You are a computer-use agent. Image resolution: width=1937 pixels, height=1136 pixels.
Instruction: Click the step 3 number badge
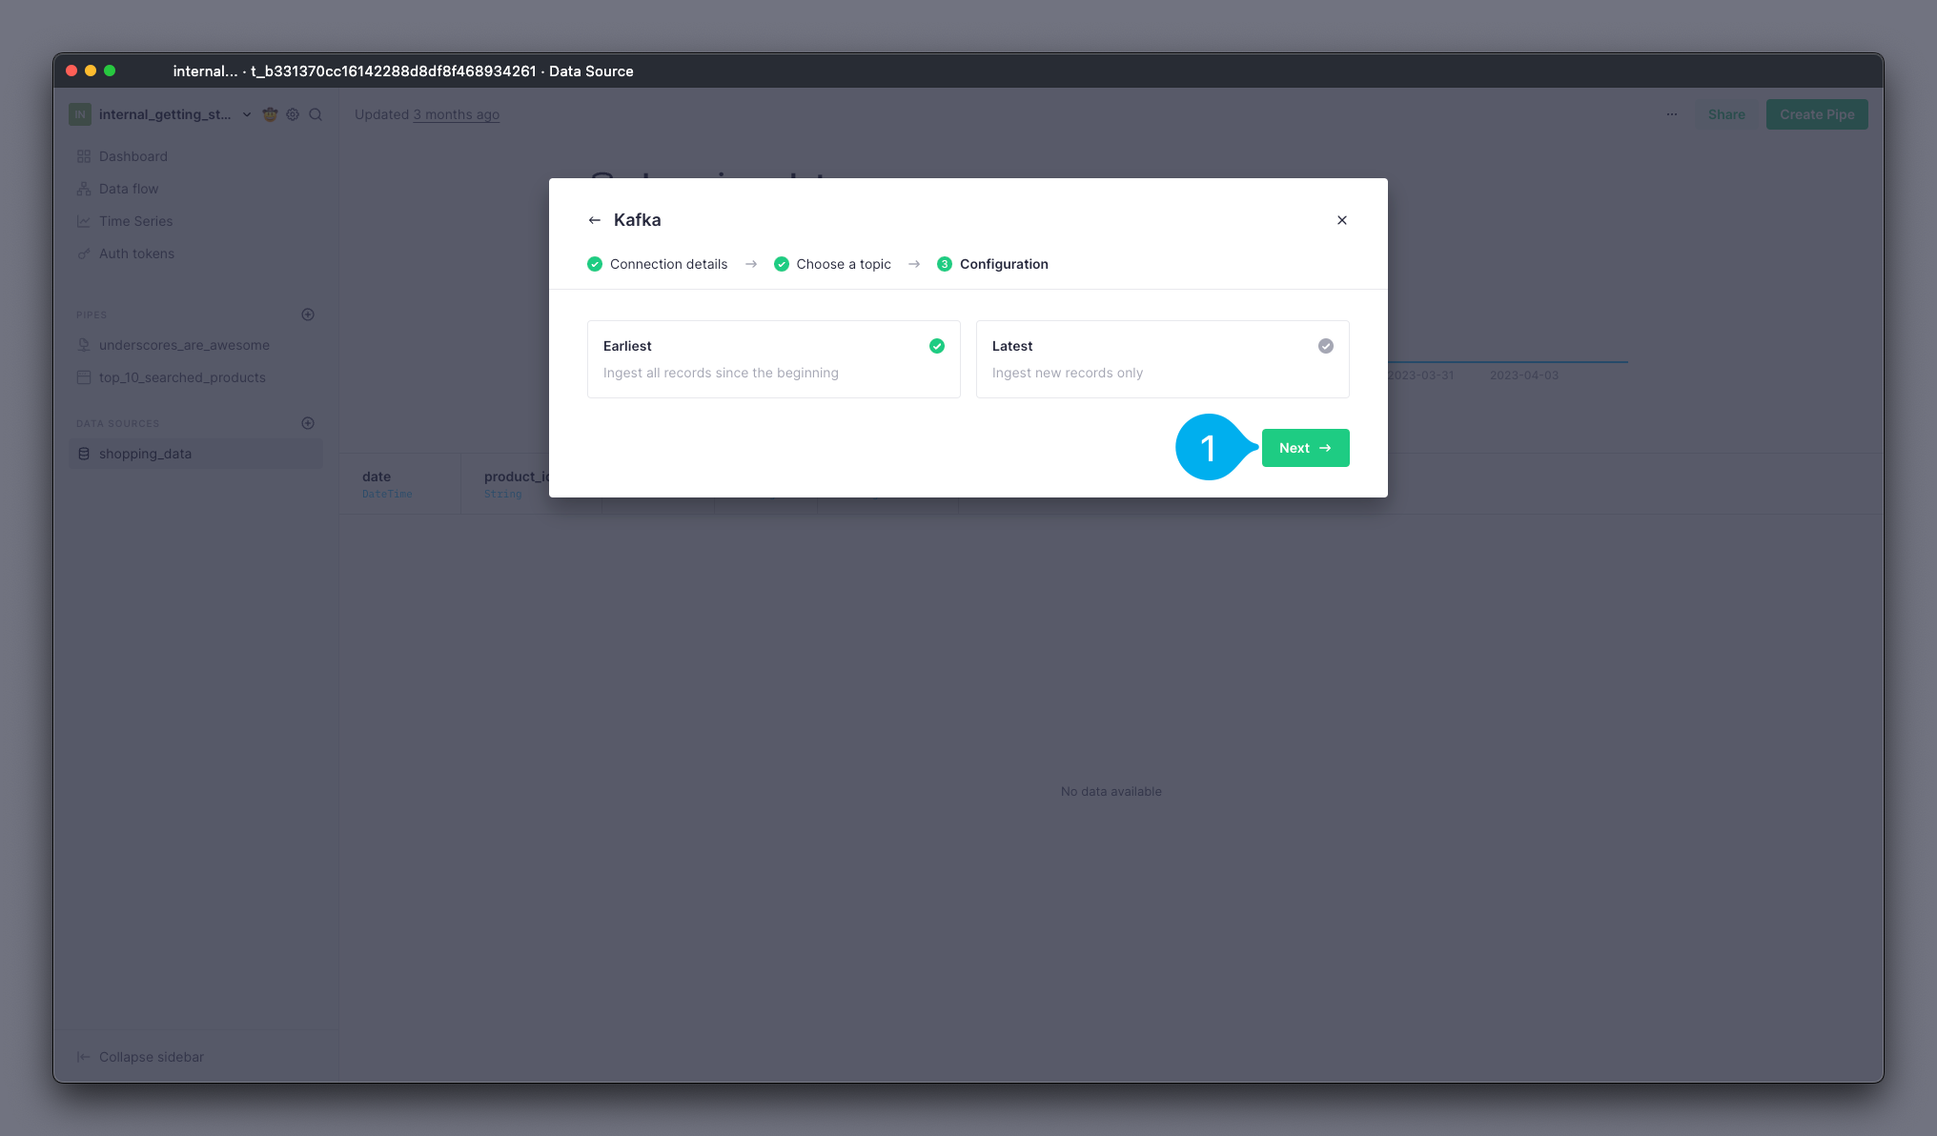[945, 264]
